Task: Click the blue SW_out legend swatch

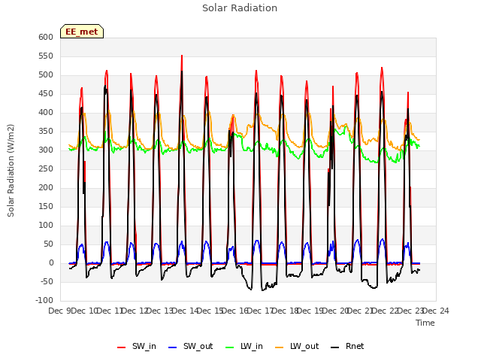Action: coord(173,347)
